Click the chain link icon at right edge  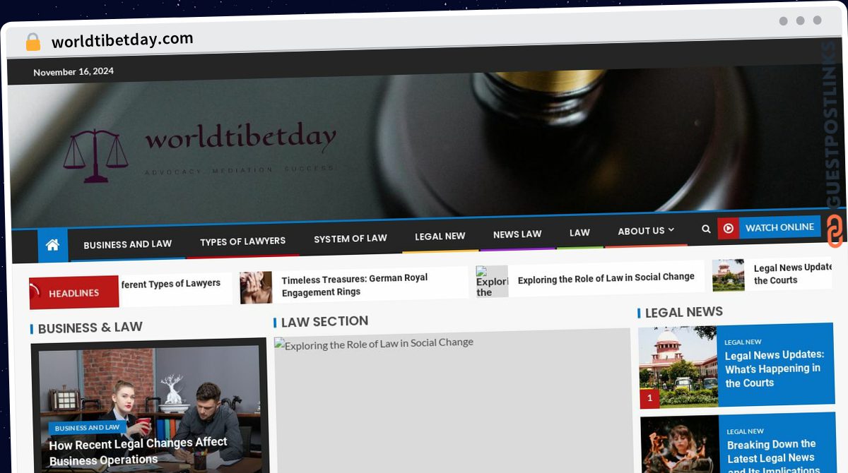coord(835,231)
